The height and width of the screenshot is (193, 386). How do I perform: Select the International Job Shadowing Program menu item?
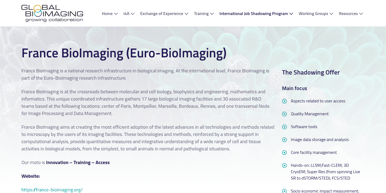pos(253,13)
